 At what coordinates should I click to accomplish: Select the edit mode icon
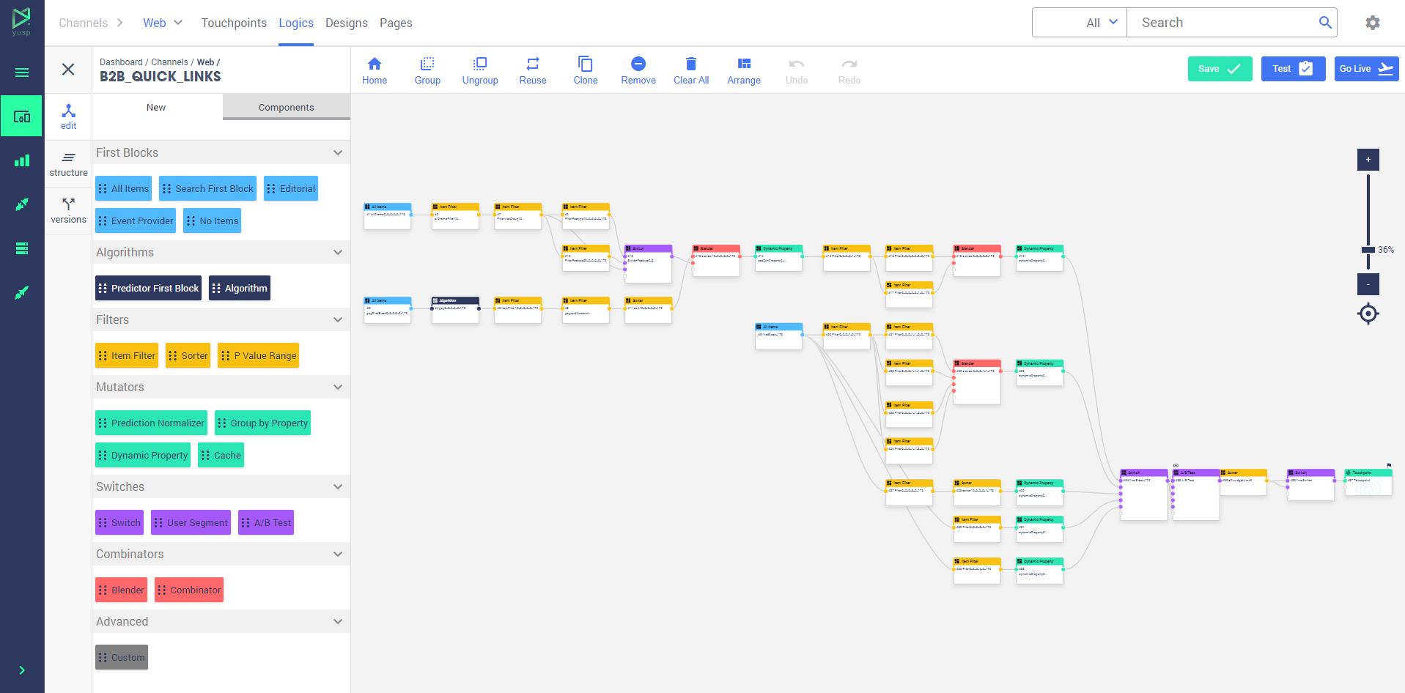68,116
